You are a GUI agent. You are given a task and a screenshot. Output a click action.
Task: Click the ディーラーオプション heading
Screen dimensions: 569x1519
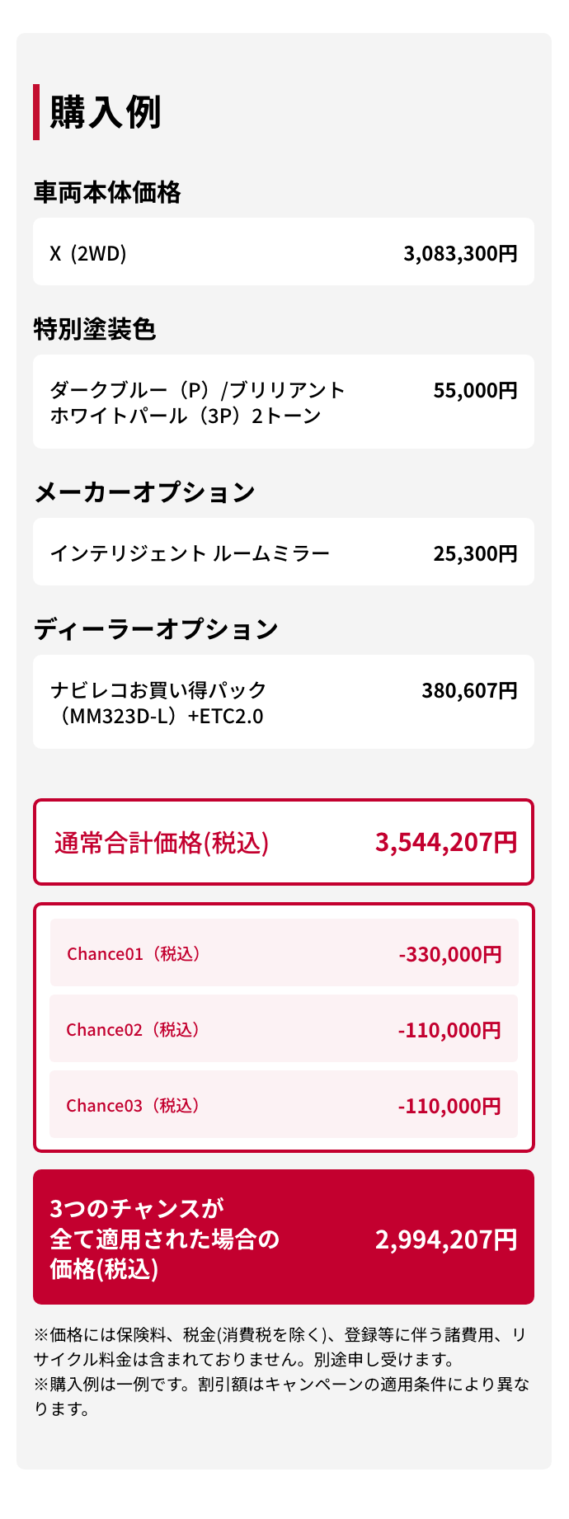coord(156,629)
